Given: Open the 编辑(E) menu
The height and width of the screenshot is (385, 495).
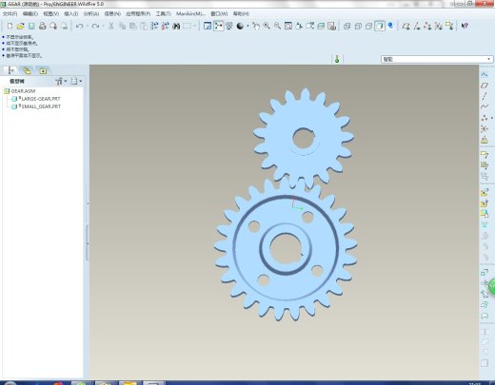Looking at the screenshot, I should pos(30,14).
